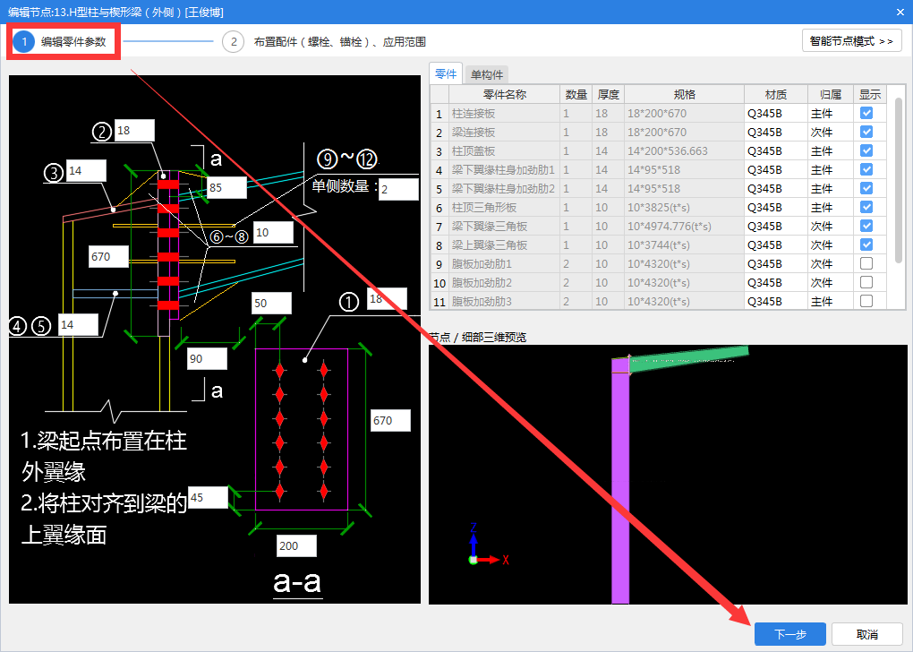Viewport: 913px width, 652px height.
Task: Click 显示 column header
Action: point(870,94)
